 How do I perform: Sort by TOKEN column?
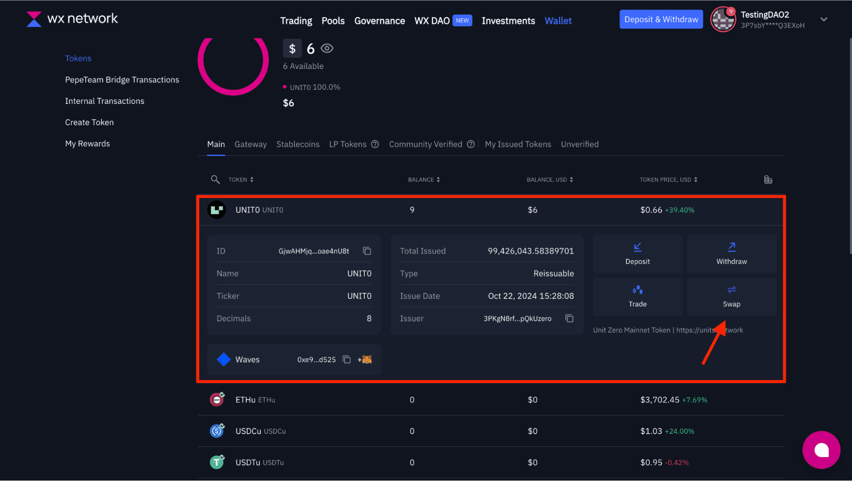(x=241, y=180)
